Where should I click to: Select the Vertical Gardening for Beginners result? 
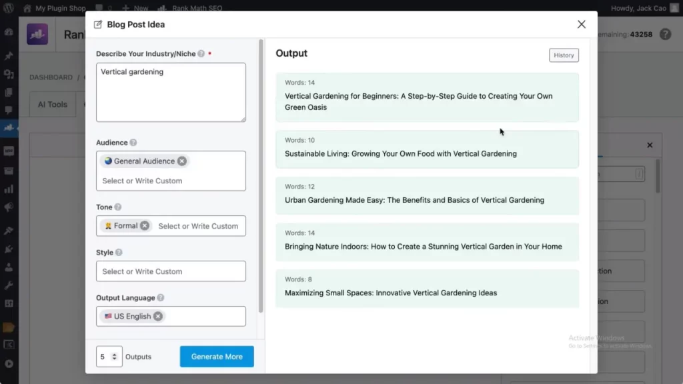click(x=427, y=97)
